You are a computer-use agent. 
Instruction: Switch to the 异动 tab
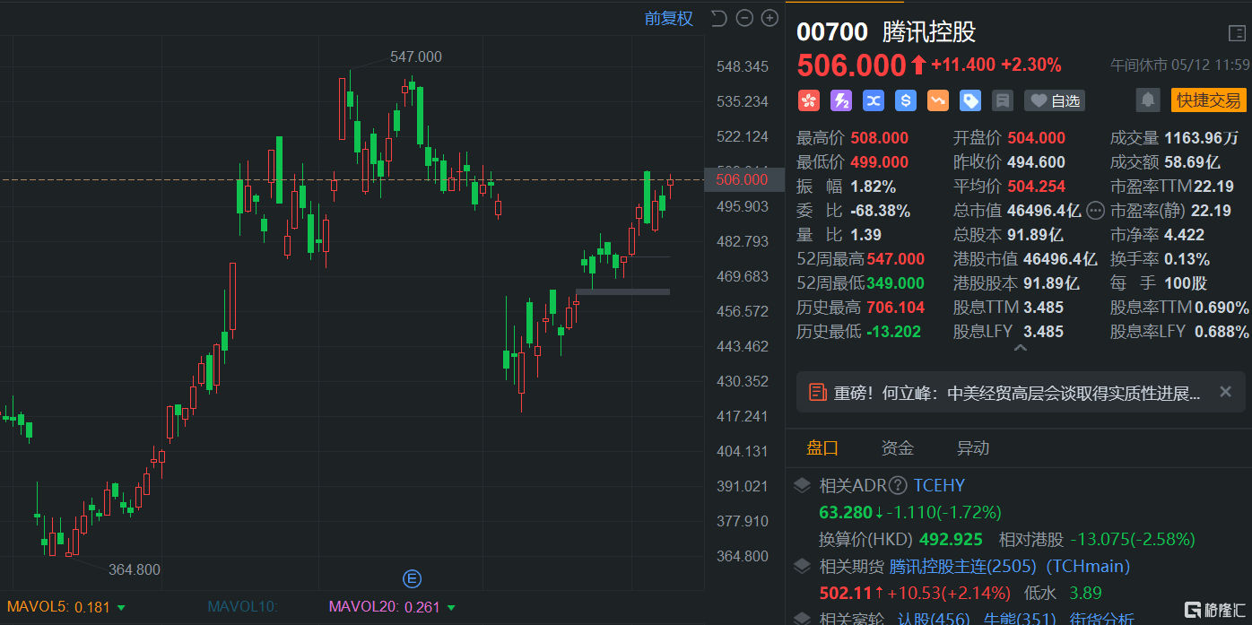[x=973, y=447]
